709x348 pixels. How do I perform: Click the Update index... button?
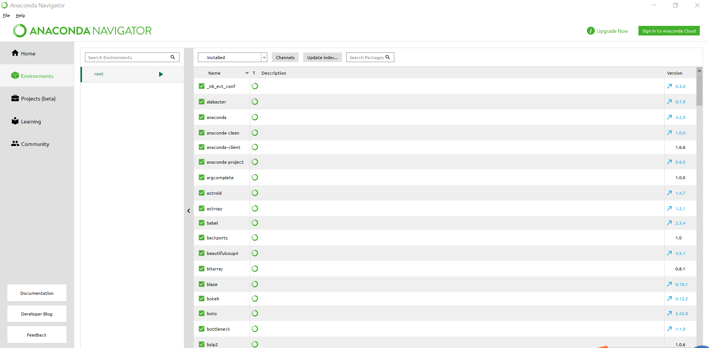click(x=322, y=57)
